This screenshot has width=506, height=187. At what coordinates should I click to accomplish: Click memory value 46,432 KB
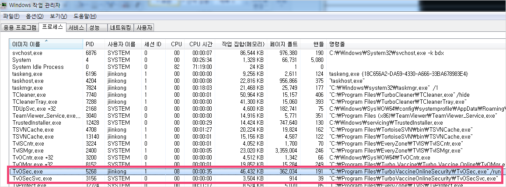click(252, 172)
